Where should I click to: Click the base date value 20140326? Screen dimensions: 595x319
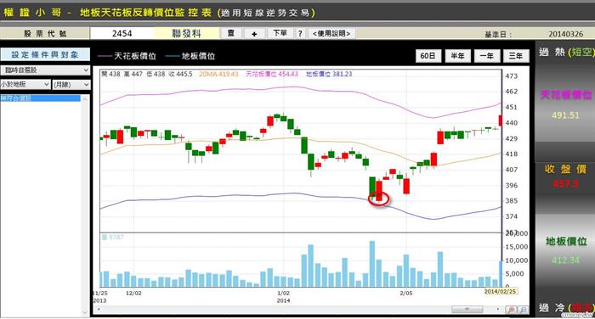pyautogui.click(x=565, y=34)
